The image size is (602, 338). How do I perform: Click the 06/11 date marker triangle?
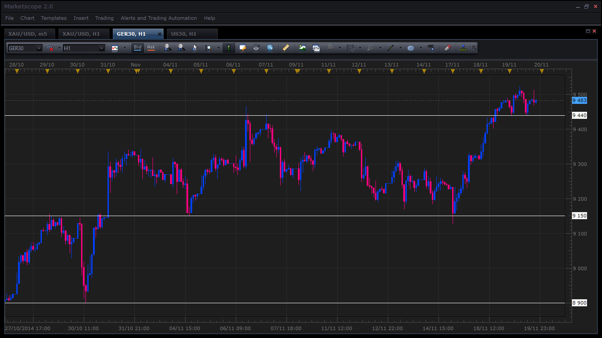coord(234,71)
